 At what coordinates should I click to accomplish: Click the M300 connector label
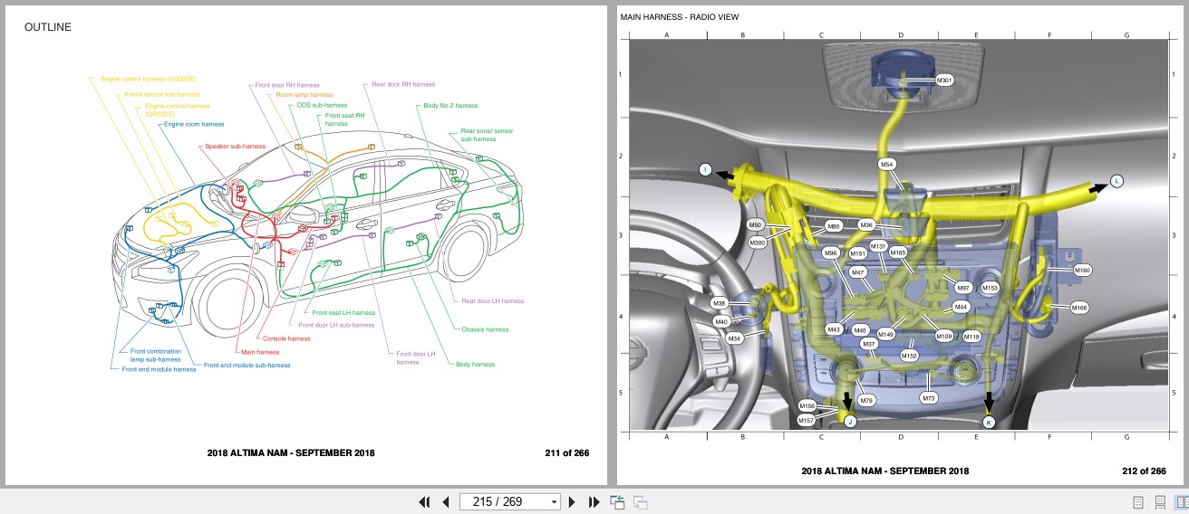pyautogui.click(x=758, y=243)
